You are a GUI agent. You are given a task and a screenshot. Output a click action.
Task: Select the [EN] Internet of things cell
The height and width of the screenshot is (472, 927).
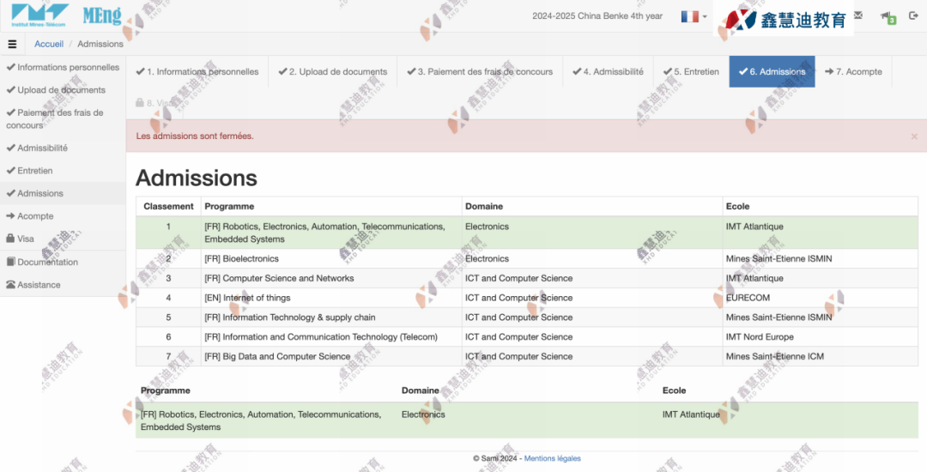331,298
